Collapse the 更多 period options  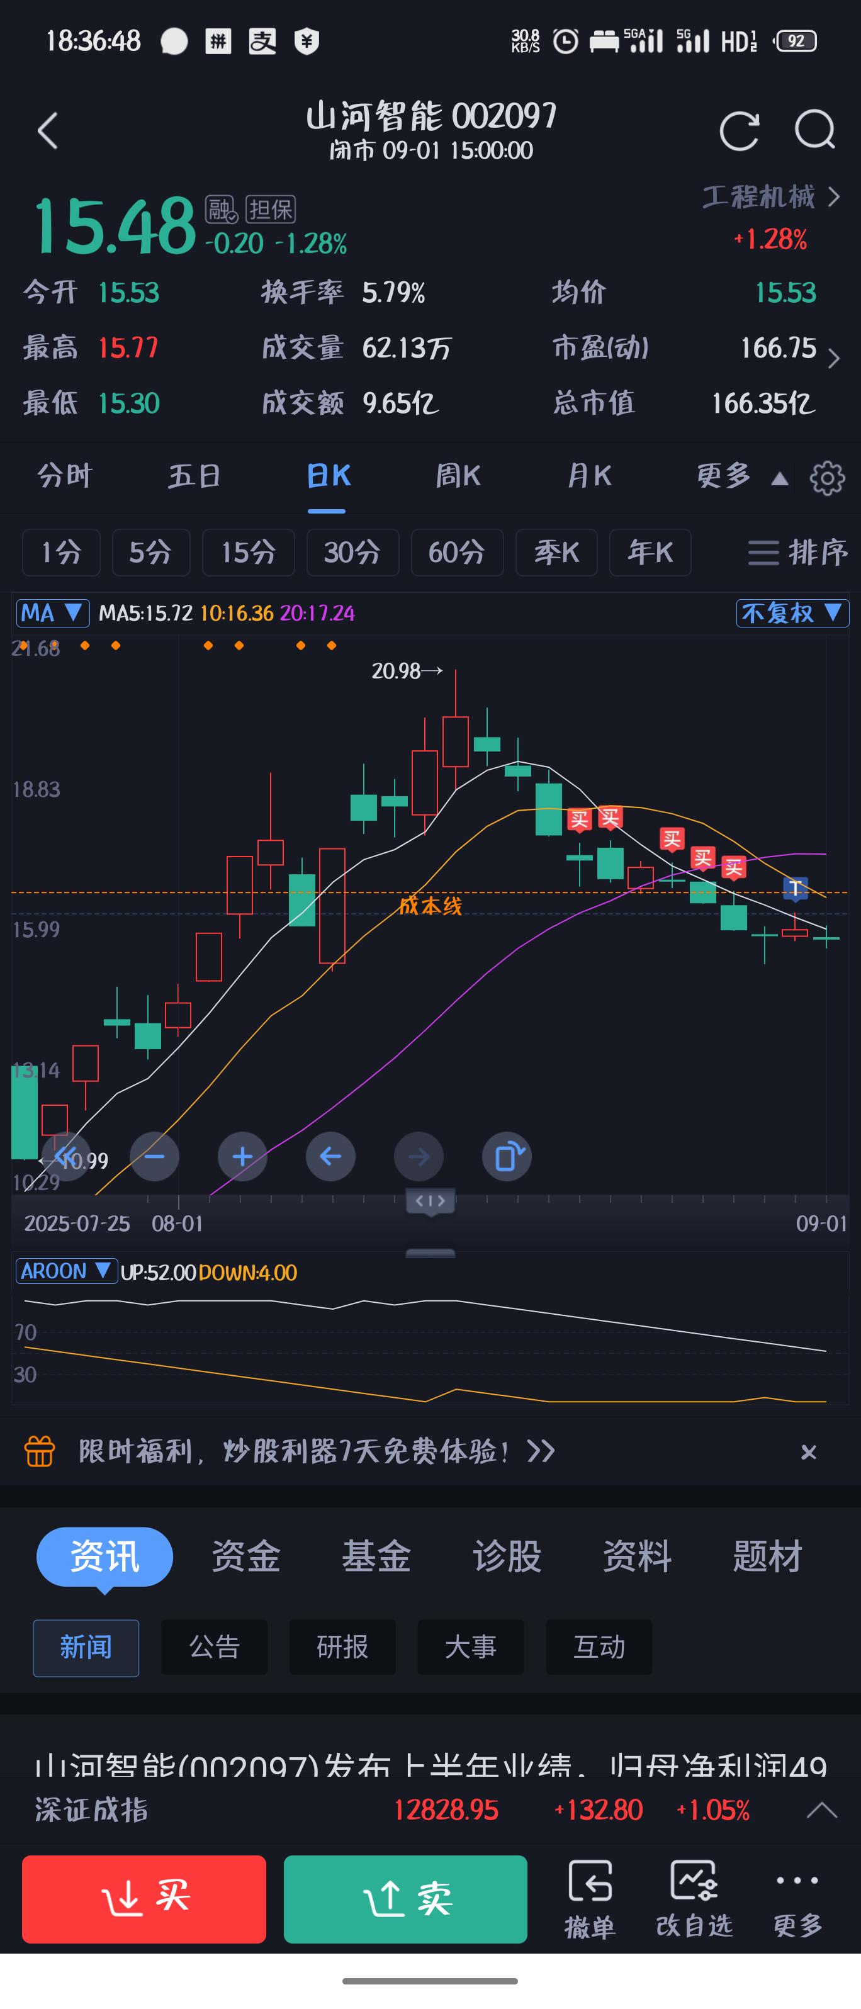(741, 476)
